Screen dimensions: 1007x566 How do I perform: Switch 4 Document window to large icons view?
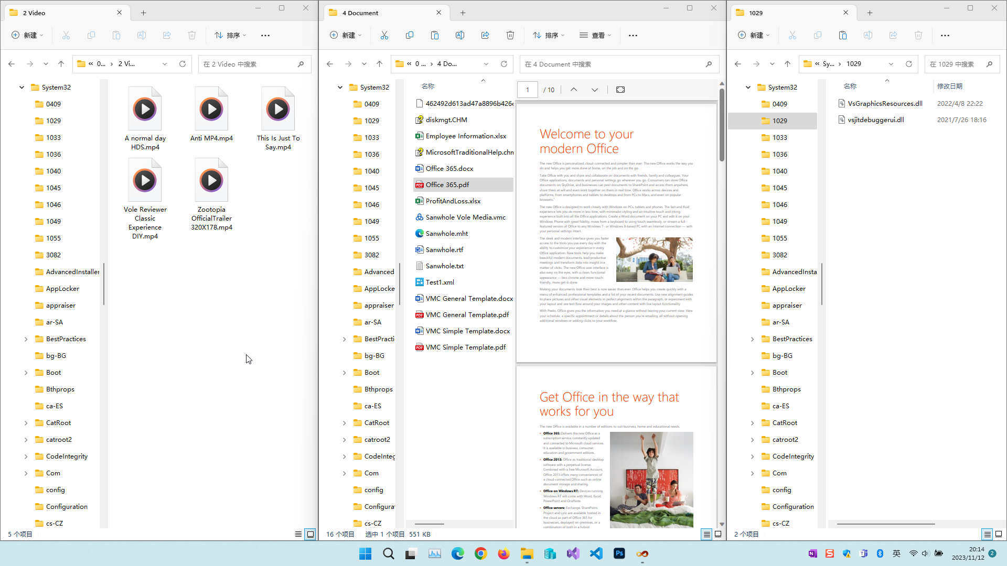718,534
